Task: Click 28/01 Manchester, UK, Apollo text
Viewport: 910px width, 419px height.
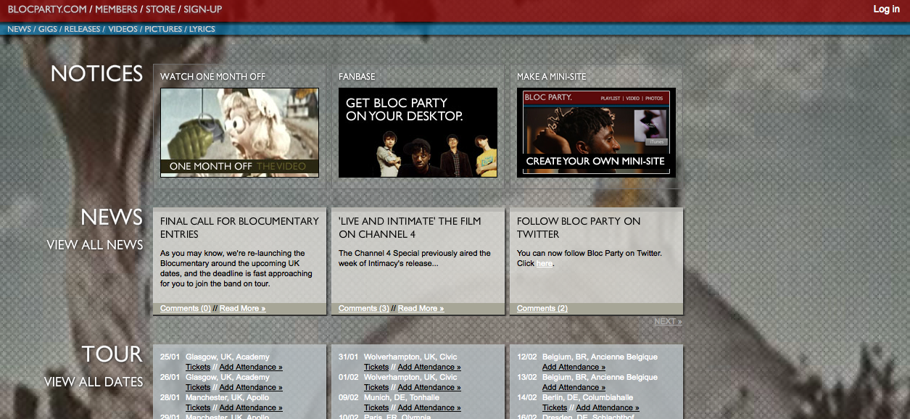Action: pos(215,397)
